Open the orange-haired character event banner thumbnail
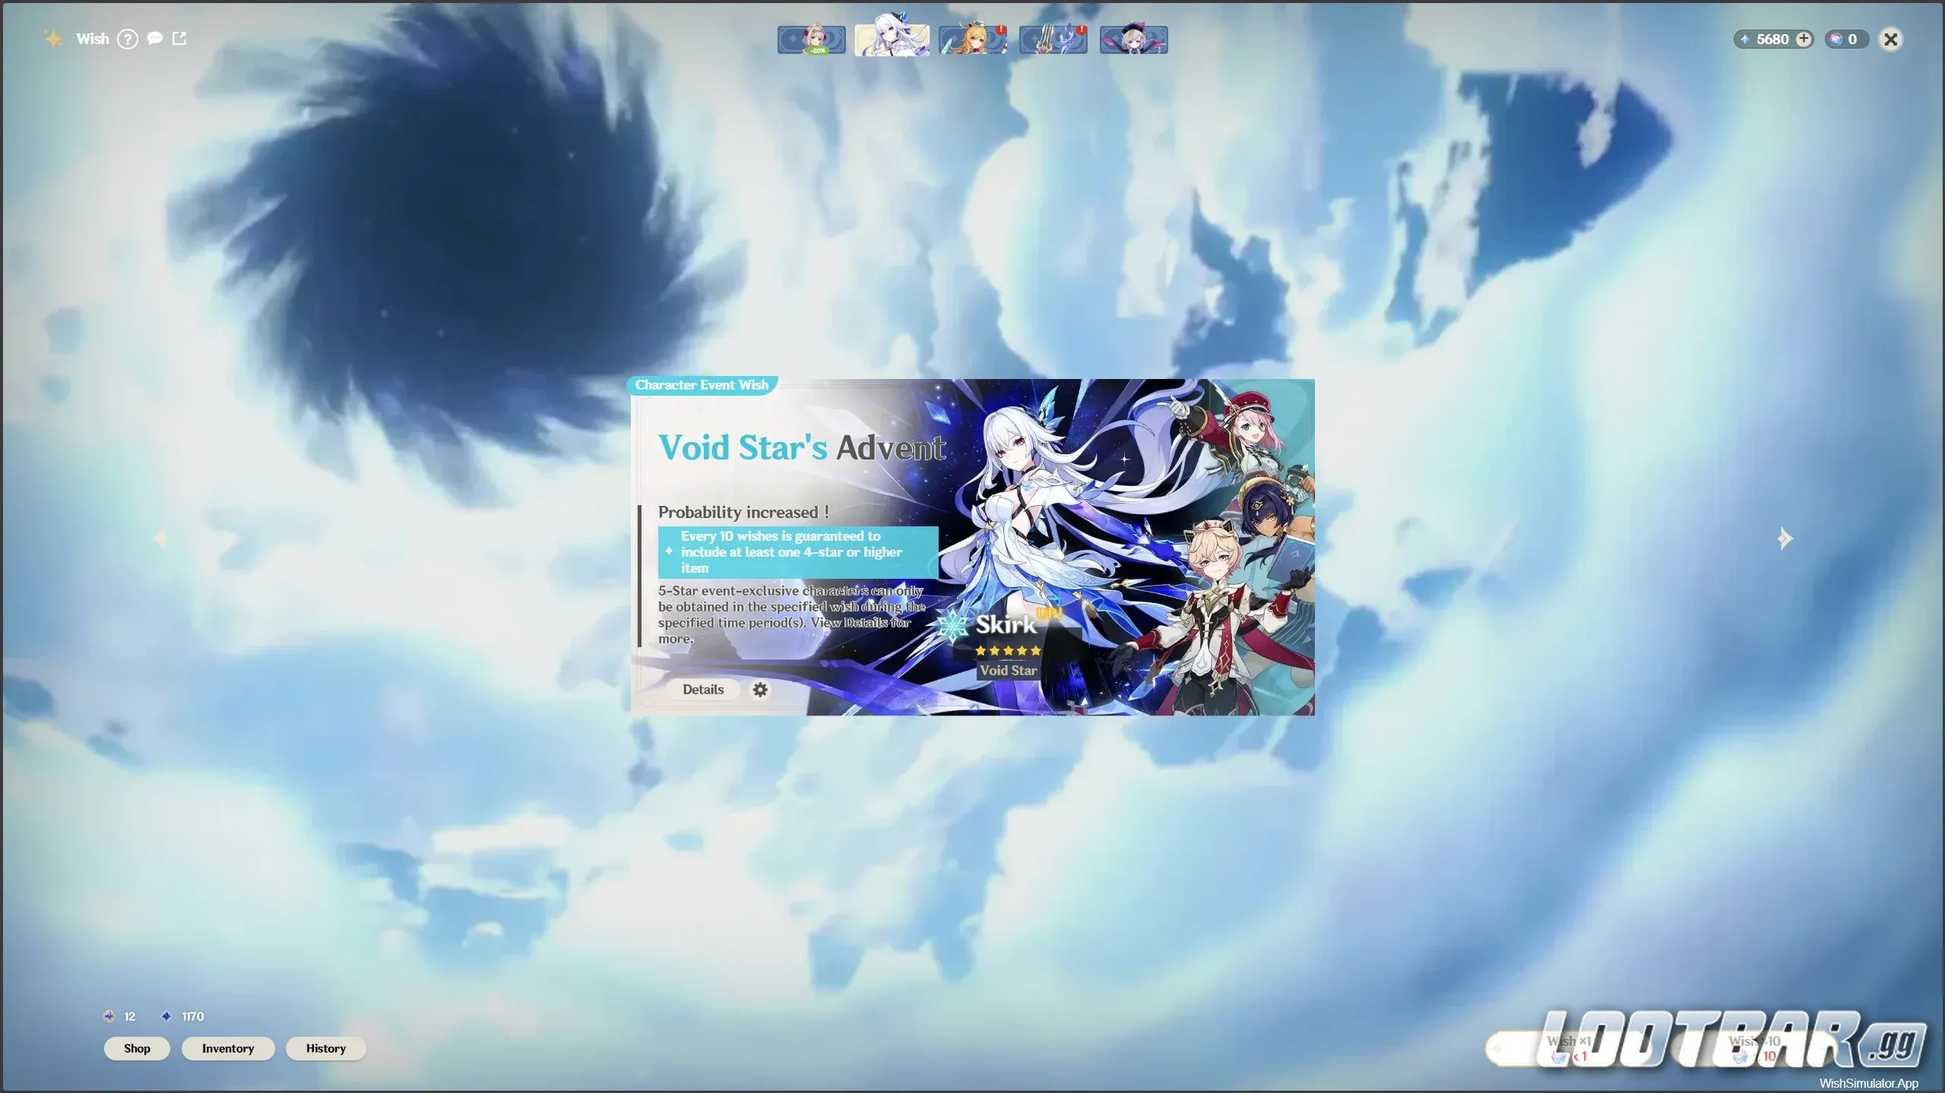Viewport: 1945px width, 1093px height. tap(971, 39)
